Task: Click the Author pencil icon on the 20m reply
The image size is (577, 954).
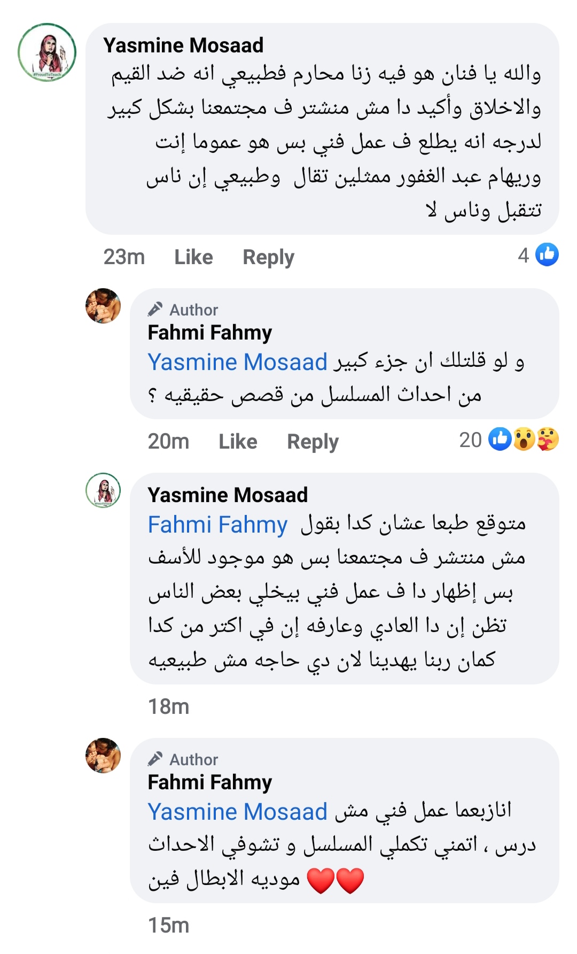Action: (x=155, y=309)
